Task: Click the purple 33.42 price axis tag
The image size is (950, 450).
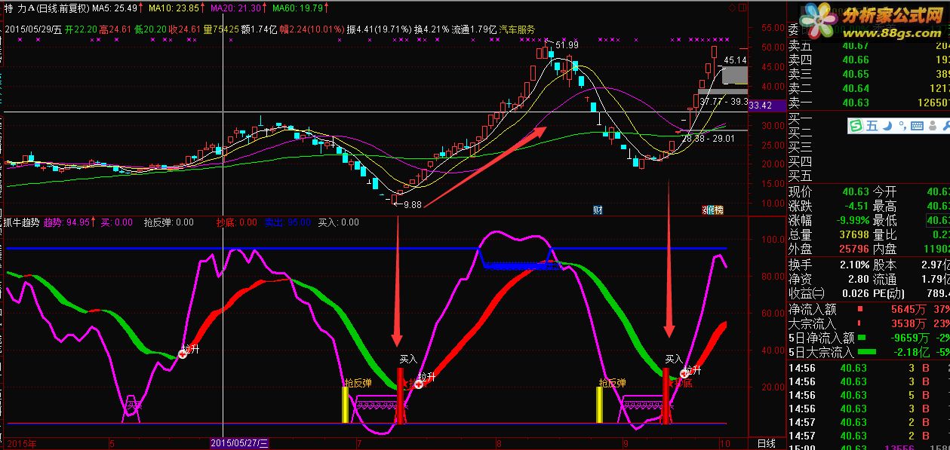Action: click(767, 106)
